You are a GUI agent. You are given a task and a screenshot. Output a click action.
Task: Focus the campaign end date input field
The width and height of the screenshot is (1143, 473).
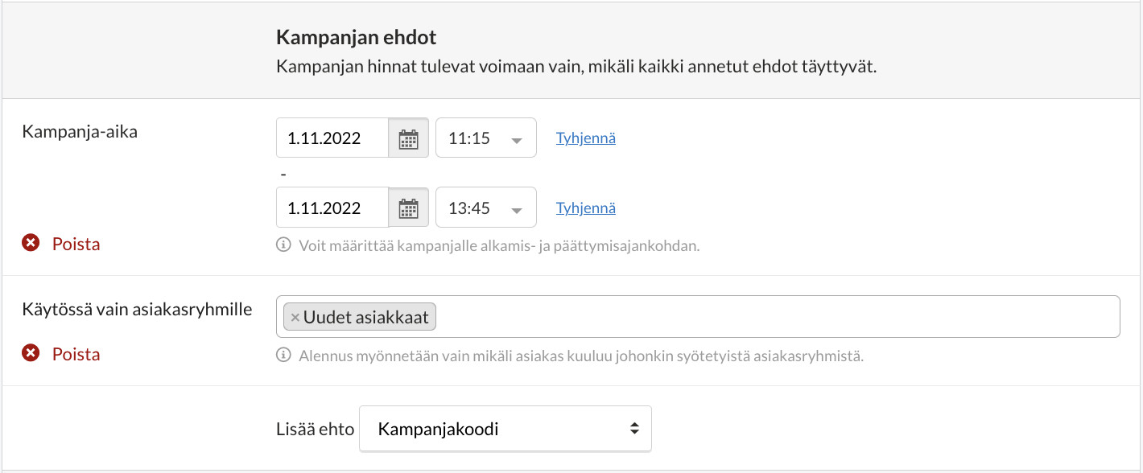(x=332, y=208)
